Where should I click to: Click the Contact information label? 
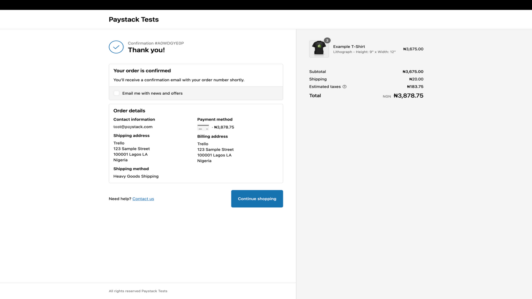coord(134,120)
